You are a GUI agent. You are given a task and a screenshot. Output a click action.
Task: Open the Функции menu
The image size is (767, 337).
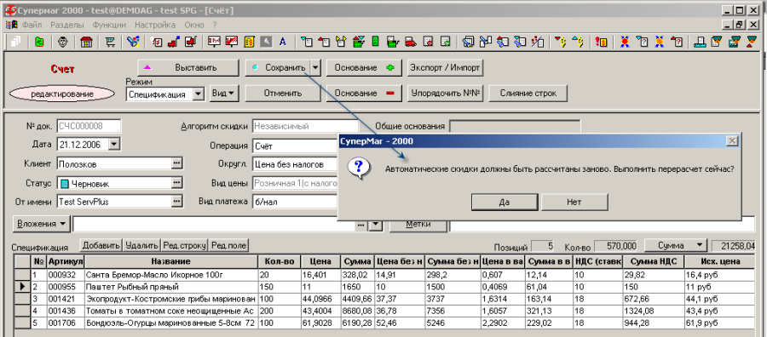coord(109,25)
